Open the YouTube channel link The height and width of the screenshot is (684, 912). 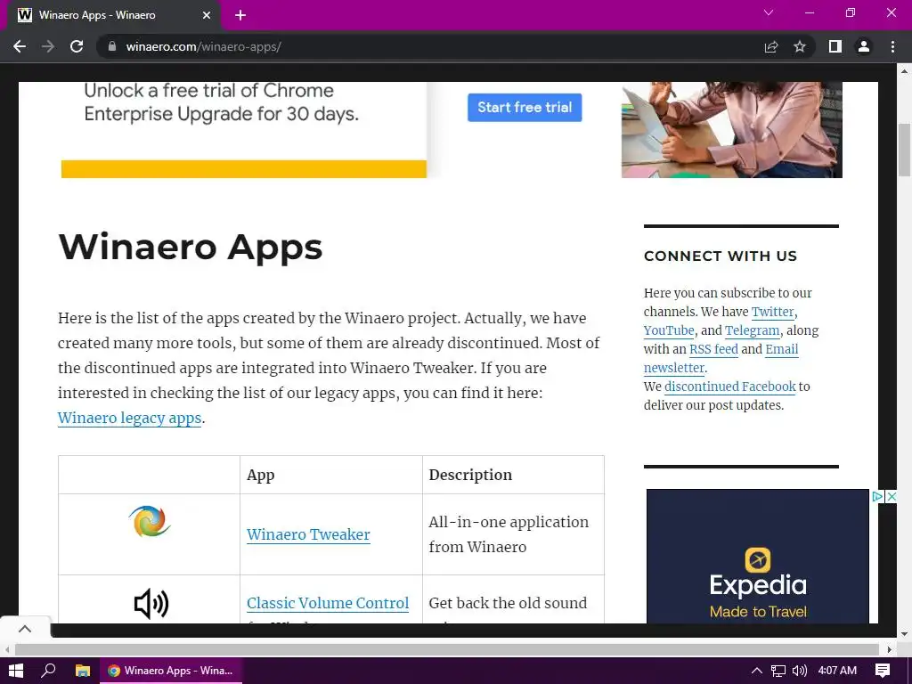coord(669,330)
